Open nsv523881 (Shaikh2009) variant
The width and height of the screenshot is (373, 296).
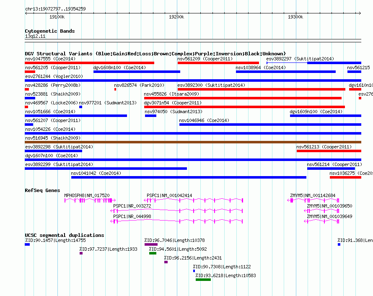[53, 94]
